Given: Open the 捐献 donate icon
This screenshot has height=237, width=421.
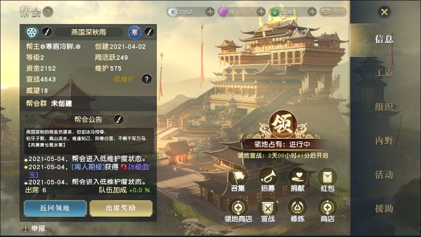Looking at the screenshot, I should [x=297, y=177].
